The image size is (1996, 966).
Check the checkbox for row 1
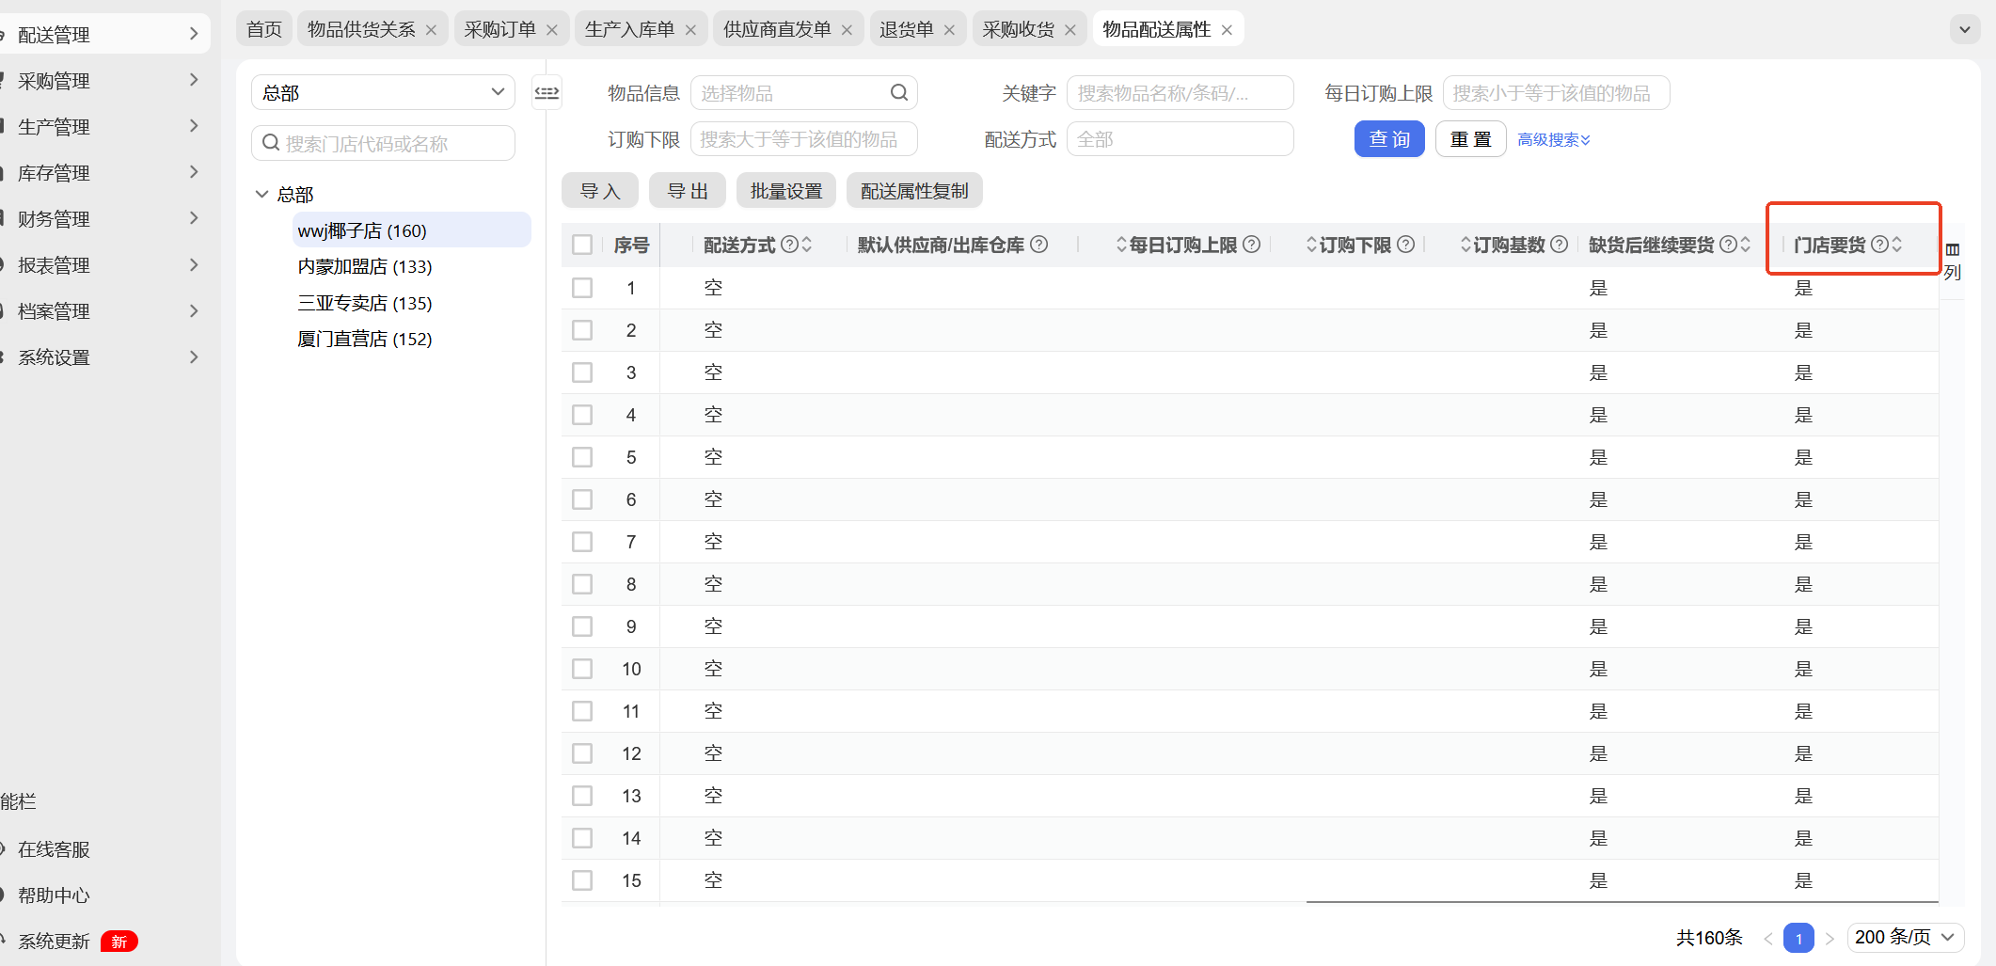[x=582, y=288]
